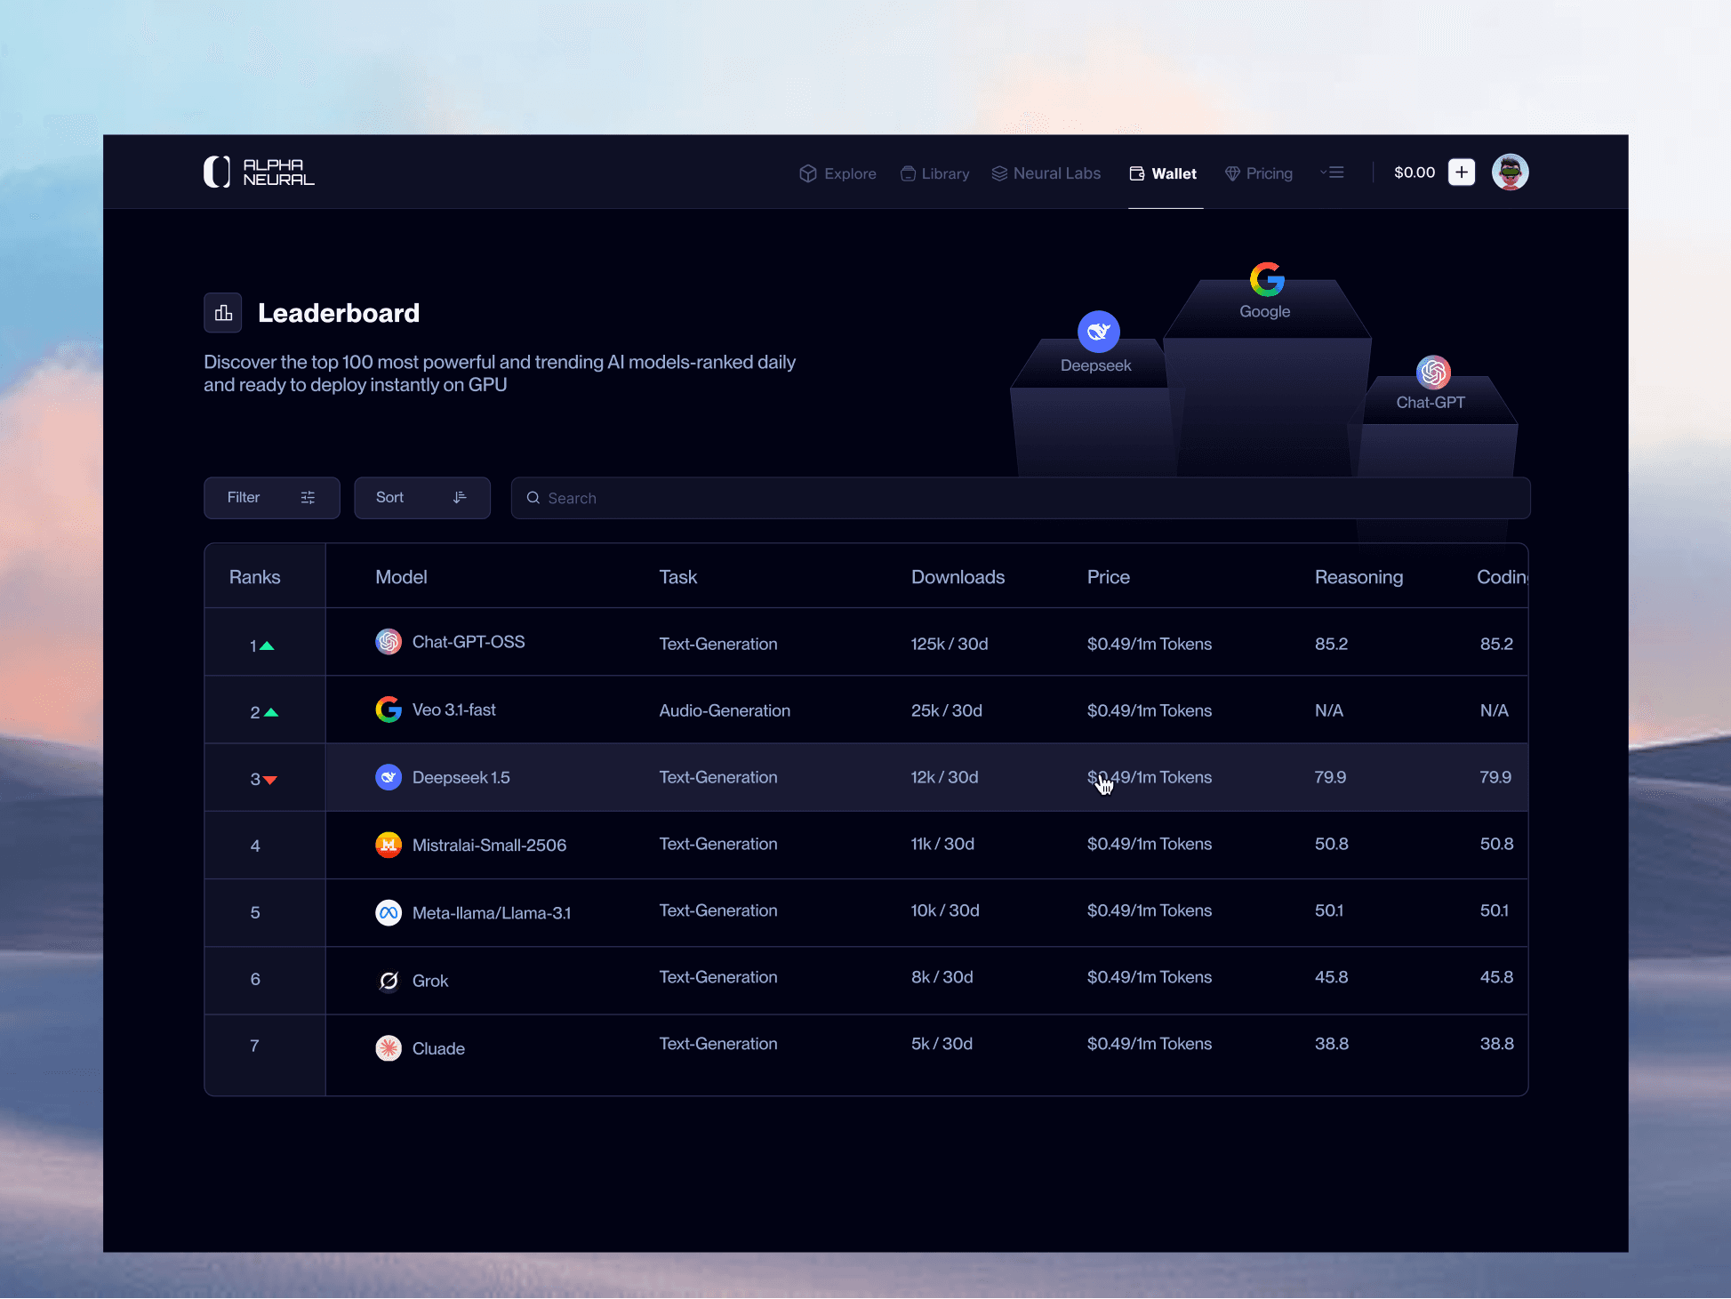Viewport: 1731px width, 1299px height.
Task: Open the Library tab
Action: click(934, 173)
